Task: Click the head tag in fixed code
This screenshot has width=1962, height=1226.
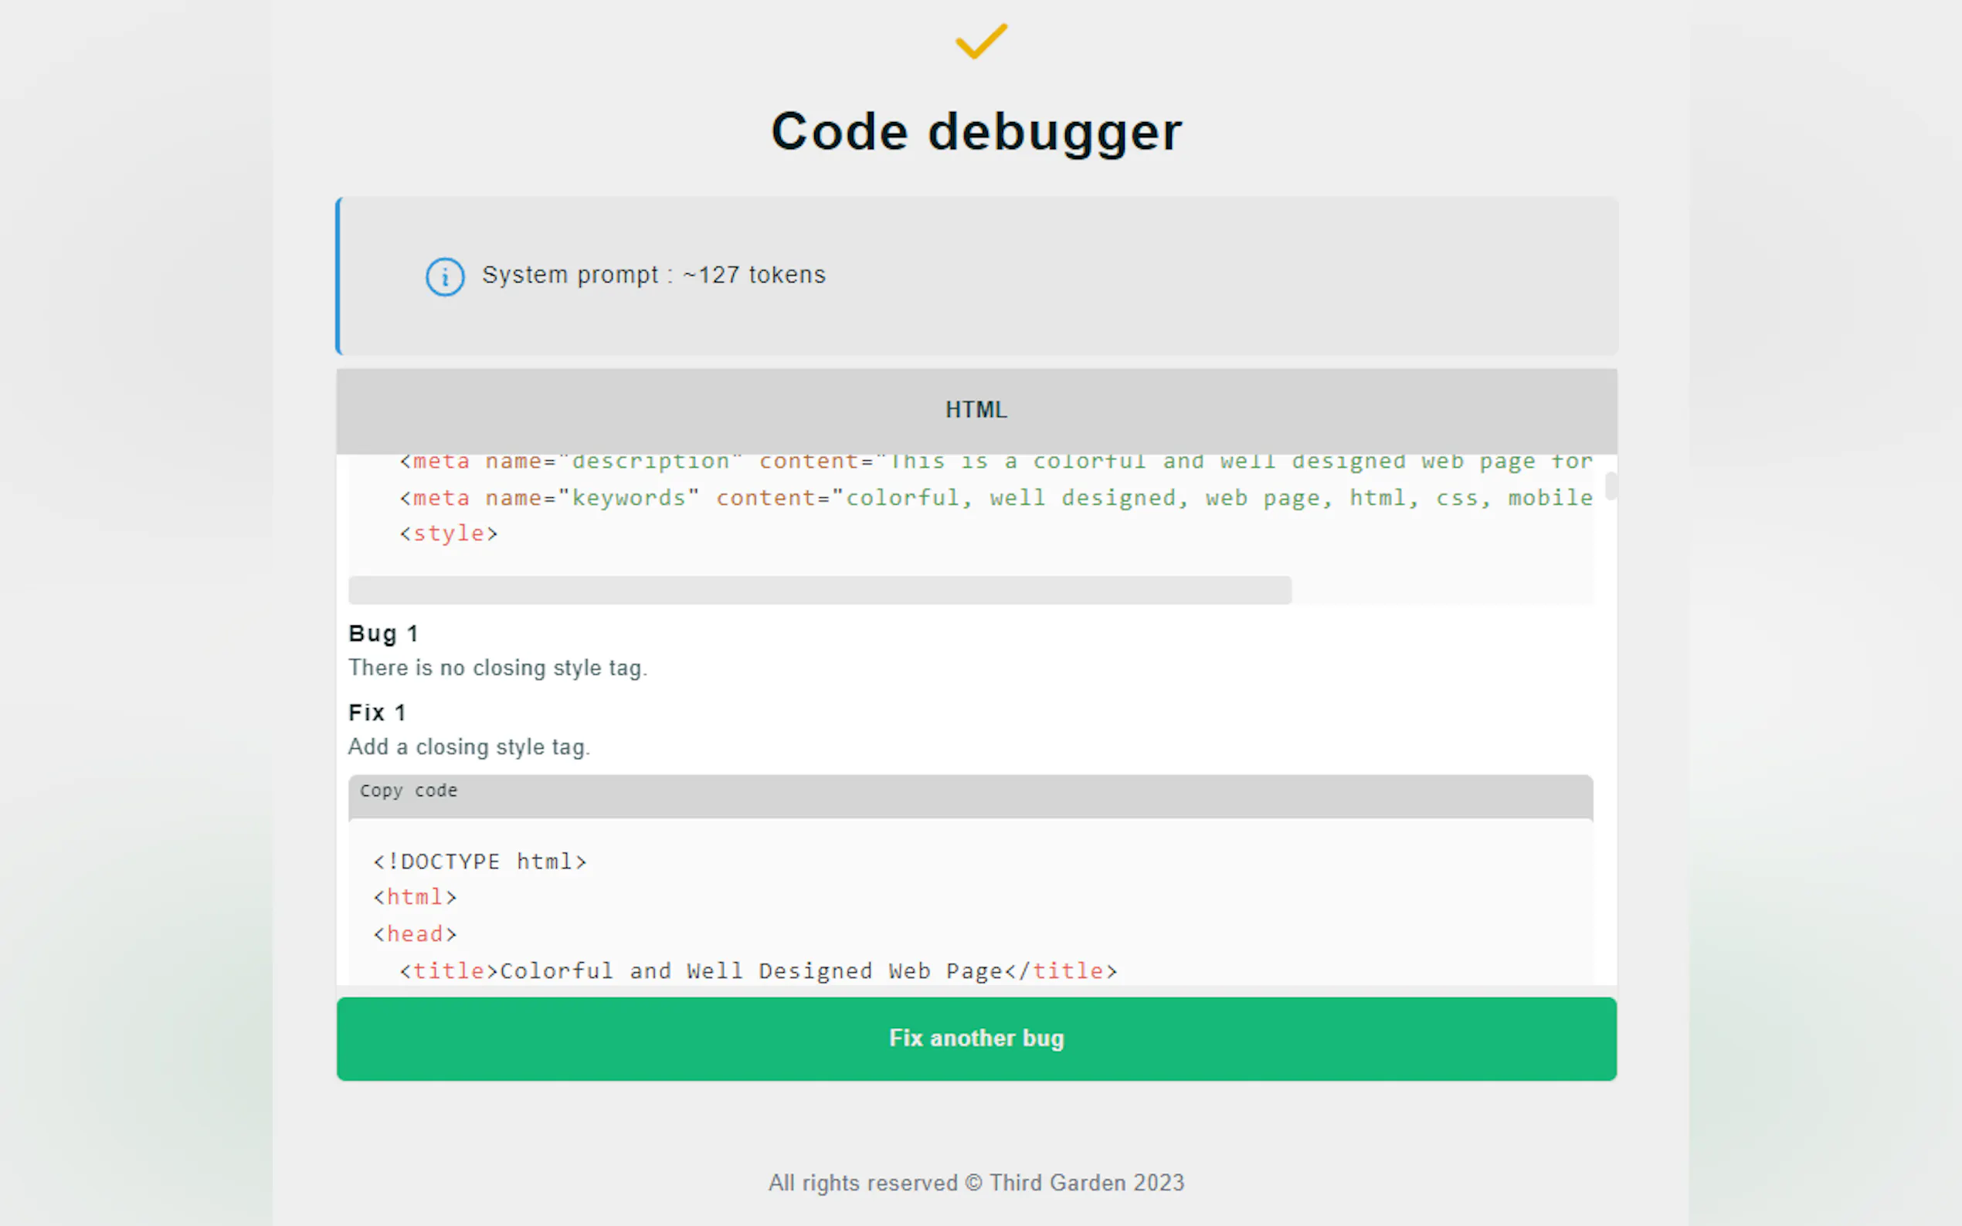Action: [415, 934]
